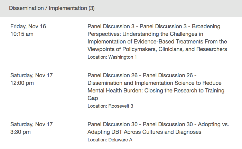This screenshot has width=242, height=149.
Task: Open Panel Discussion 30 Adopting vs. Adapting DBT
Action: pos(158,128)
